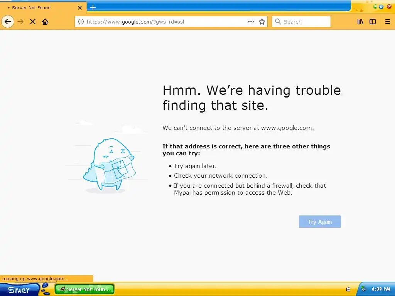
Task: Close the browser with red X button
Action: pos(389,7)
